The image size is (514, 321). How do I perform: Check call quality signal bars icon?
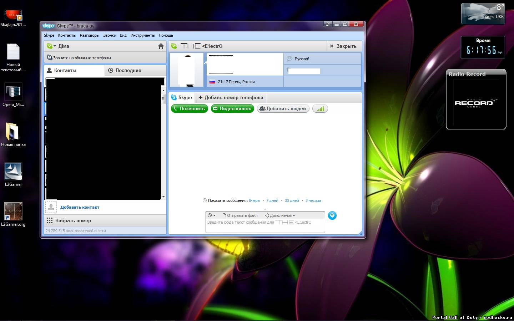320,108
